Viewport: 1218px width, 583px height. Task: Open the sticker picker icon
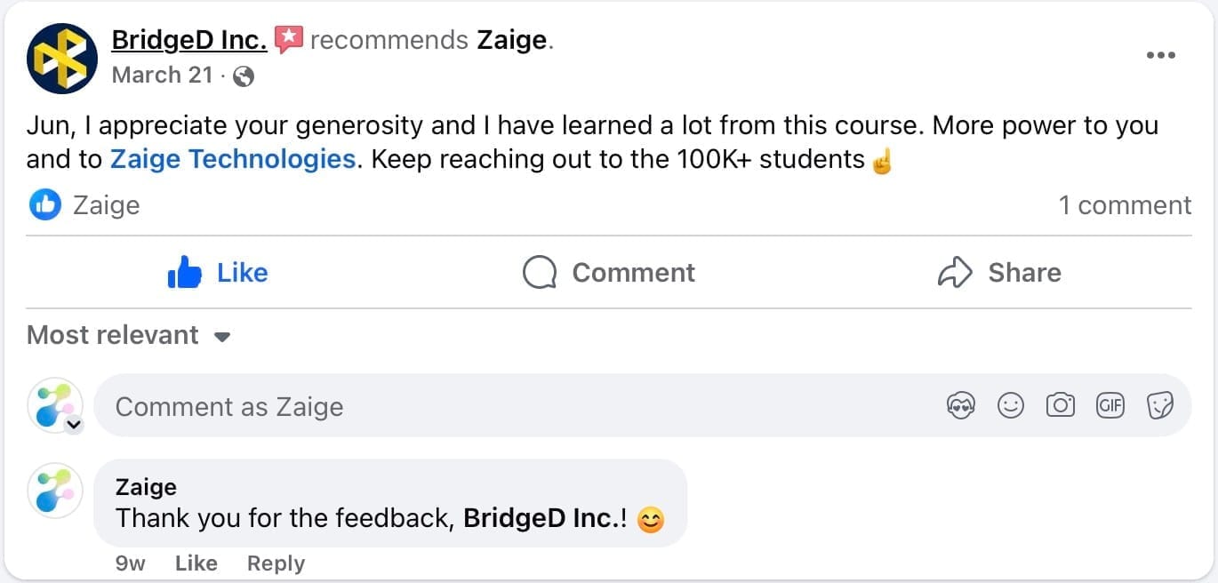point(1159,406)
